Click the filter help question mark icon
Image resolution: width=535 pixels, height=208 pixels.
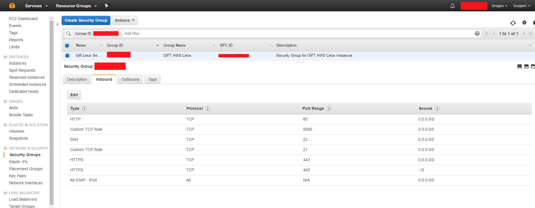pos(477,34)
